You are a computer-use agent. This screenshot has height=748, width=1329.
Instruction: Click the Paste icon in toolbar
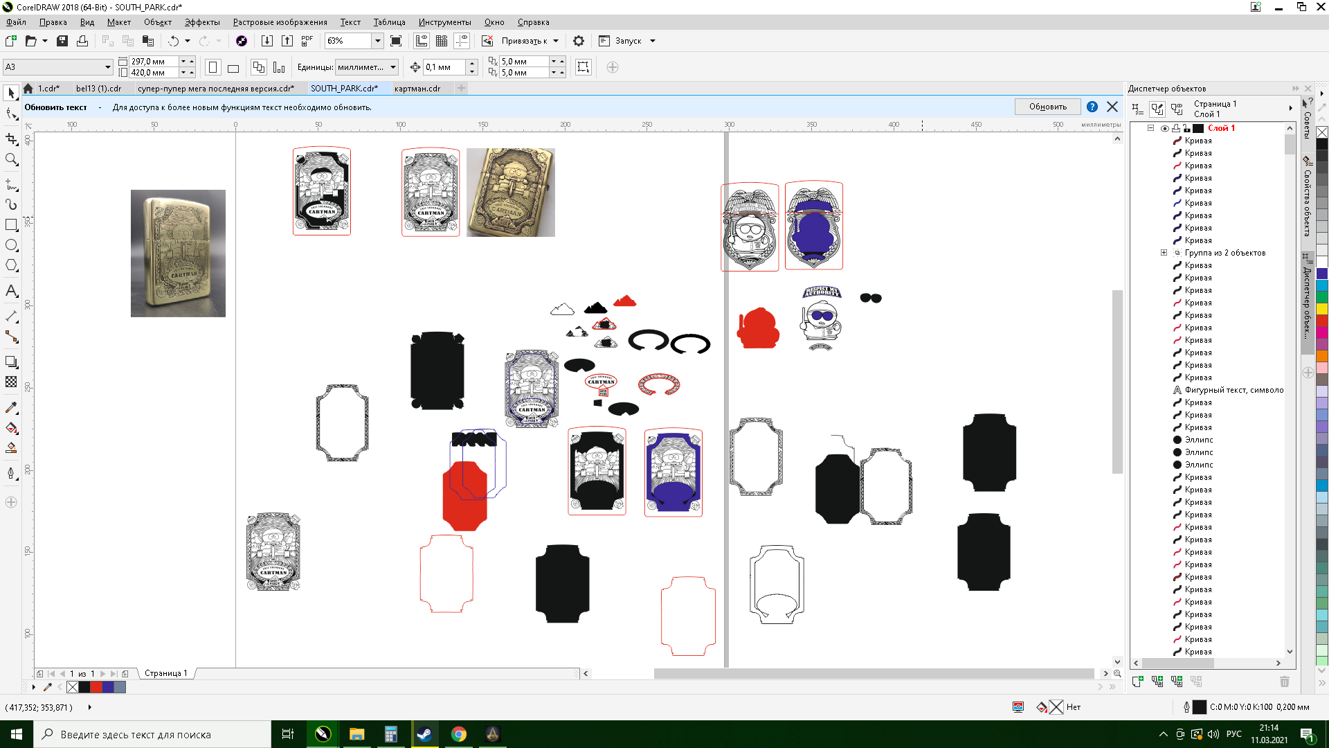(x=148, y=41)
